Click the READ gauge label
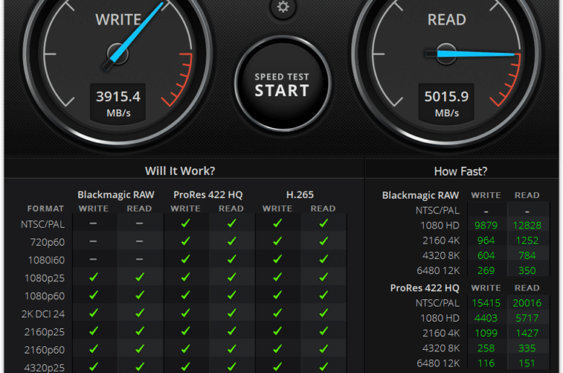This screenshot has width=563, height=373. [x=447, y=20]
